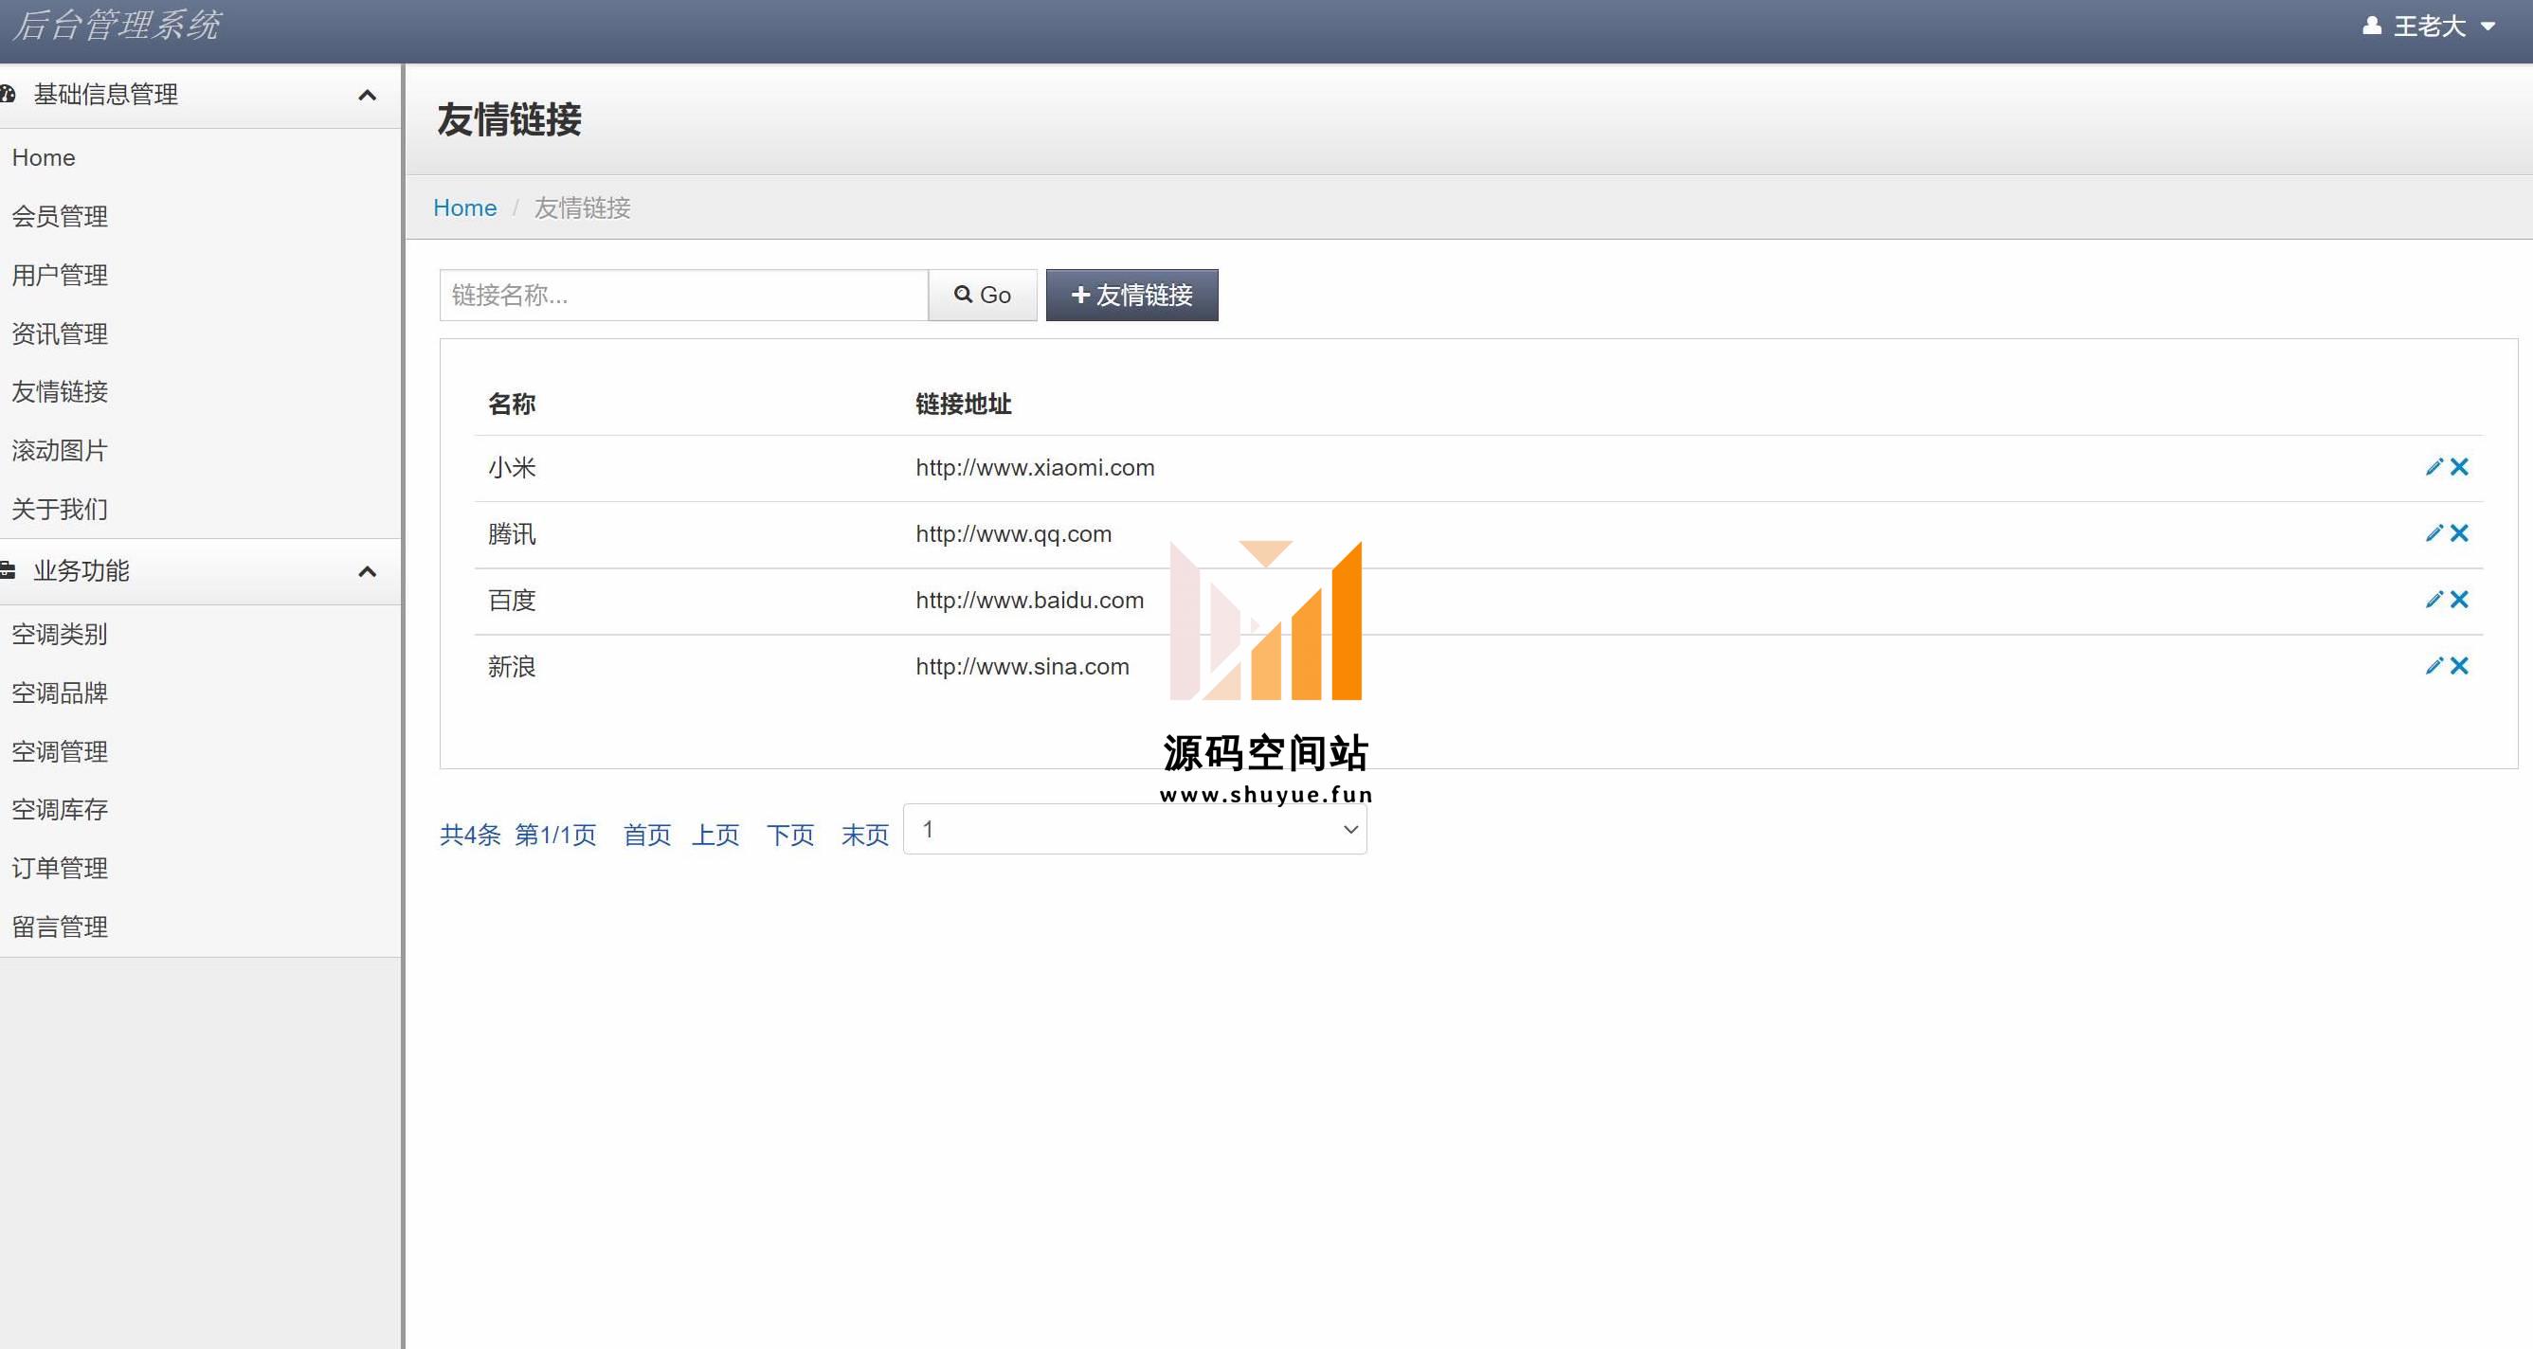Open 空调管理 in the sidebar
The width and height of the screenshot is (2533, 1349).
59,751
